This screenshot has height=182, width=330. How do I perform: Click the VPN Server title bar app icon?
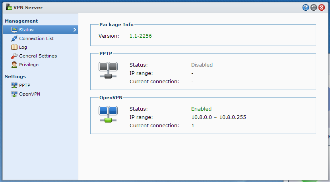point(9,7)
